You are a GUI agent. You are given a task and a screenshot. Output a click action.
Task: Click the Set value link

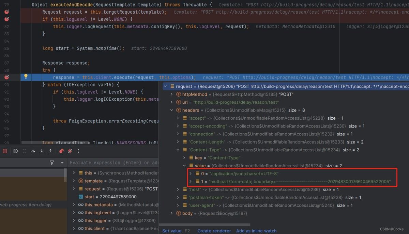pyautogui.click(x=172, y=231)
